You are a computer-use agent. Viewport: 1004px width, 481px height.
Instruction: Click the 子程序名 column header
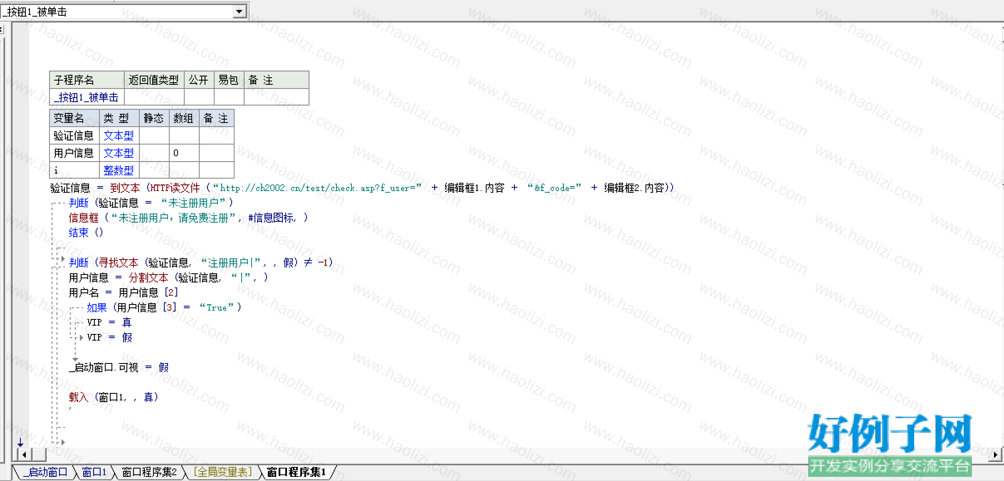coord(87,80)
